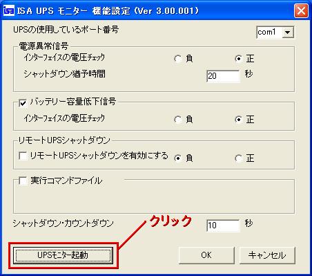Select 正 for リモートUPSシャットダウン
Screen dimensions: 312x276
tap(239, 158)
